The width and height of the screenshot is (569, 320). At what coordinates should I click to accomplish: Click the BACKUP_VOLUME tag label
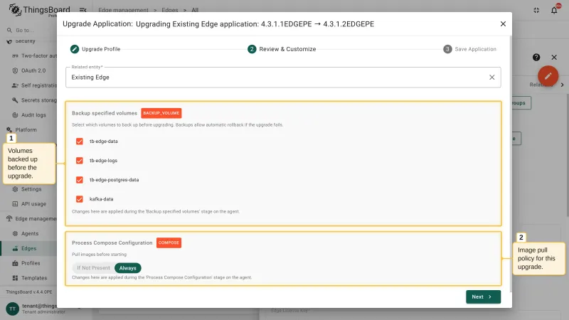point(161,113)
